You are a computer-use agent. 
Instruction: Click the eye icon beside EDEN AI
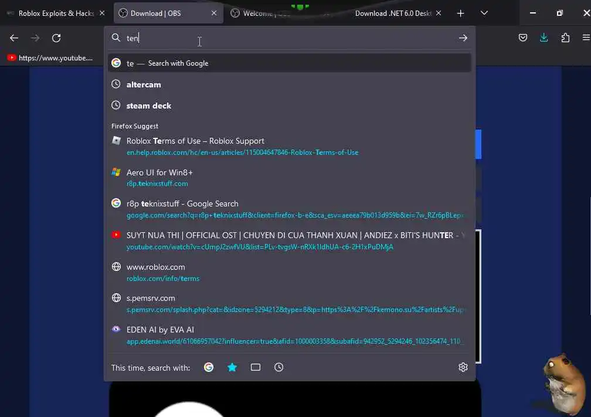point(116,329)
